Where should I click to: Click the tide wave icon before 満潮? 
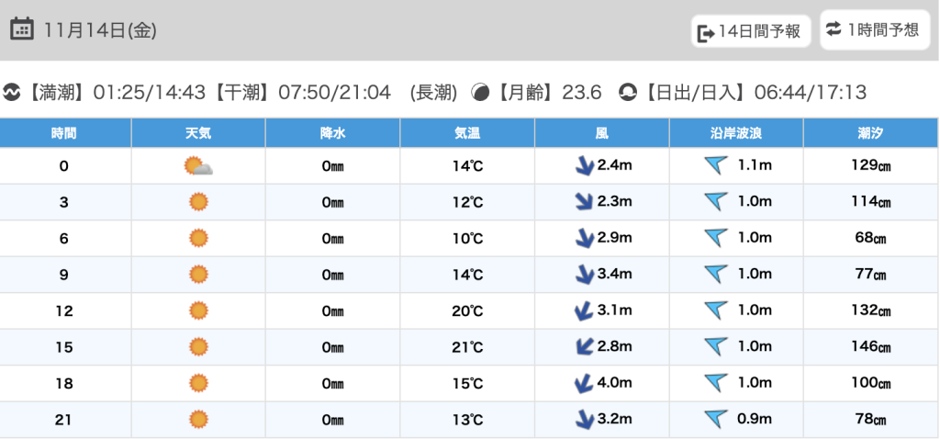(x=12, y=92)
